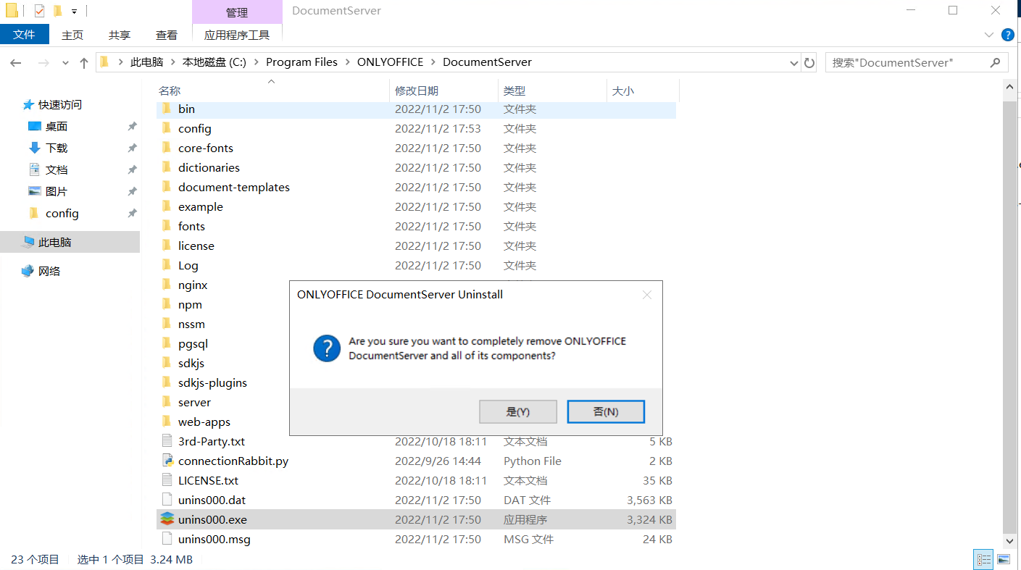The width and height of the screenshot is (1021, 570).
Task: Expand breadcrumb chevron after Program Files
Action: click(347, 62)
